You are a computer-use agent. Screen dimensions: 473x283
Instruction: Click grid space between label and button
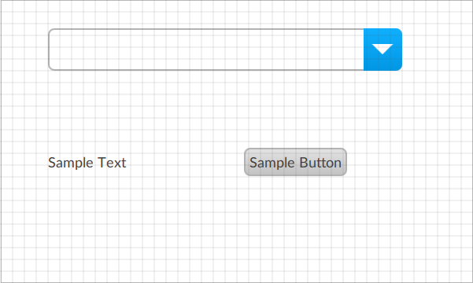[x=185, y=163]
